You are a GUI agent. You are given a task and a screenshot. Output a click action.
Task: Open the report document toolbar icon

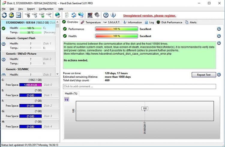[67, 15]
